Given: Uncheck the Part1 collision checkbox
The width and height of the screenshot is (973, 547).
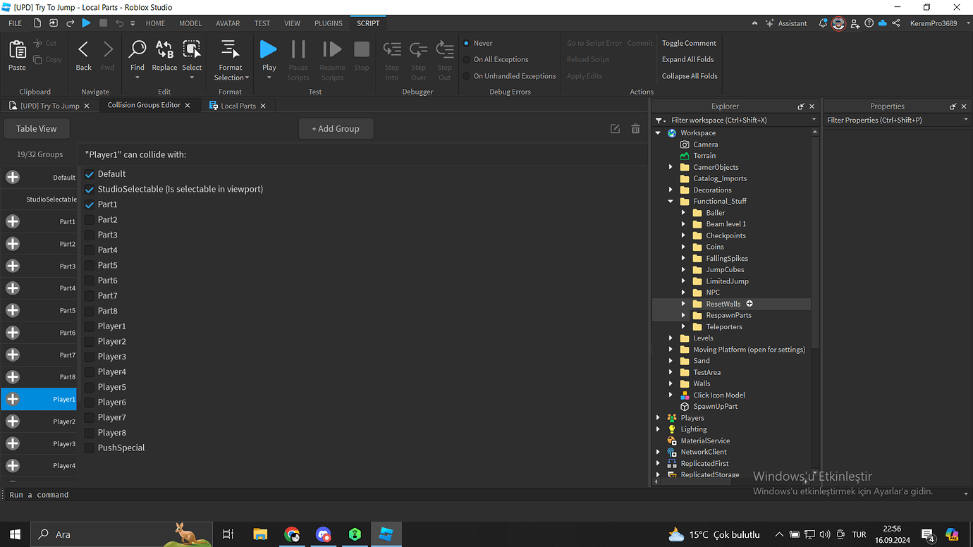Looking at the screenshot, I should click(x=89, y=204).
